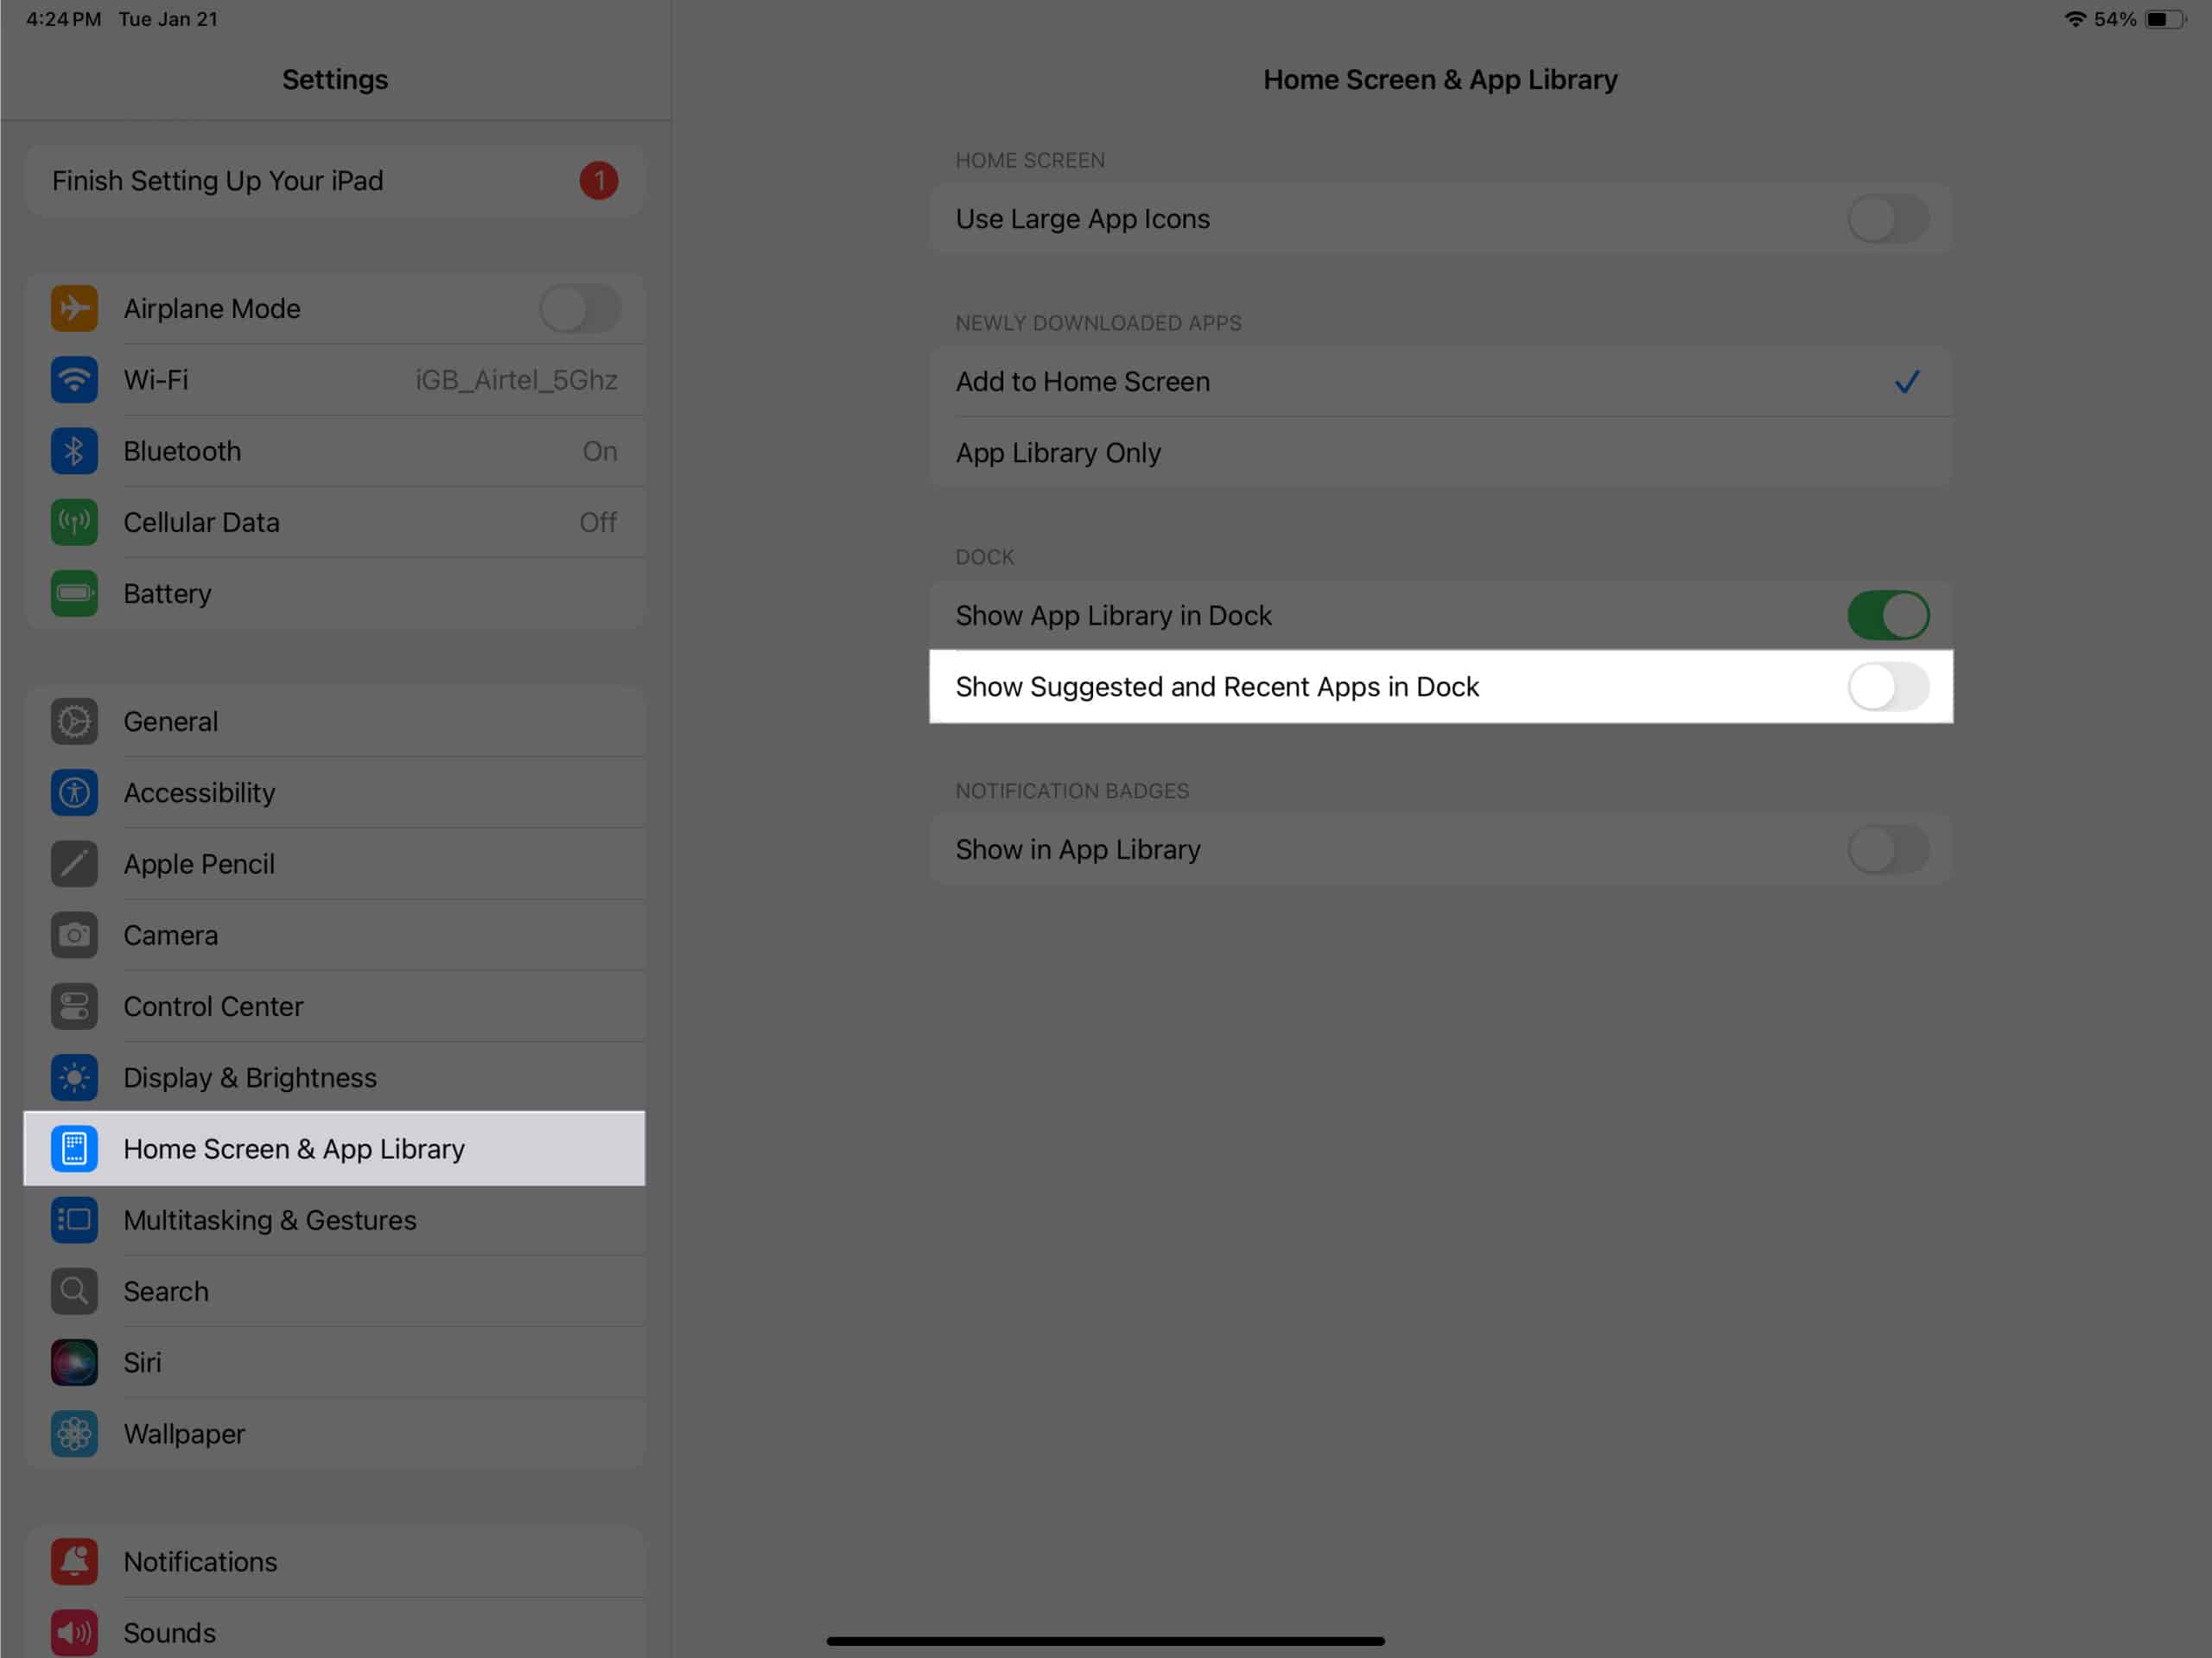Screen dimensions: 2212x1658
Task: Toggle Show in App Library notification badges
Action: point(1886,848)
